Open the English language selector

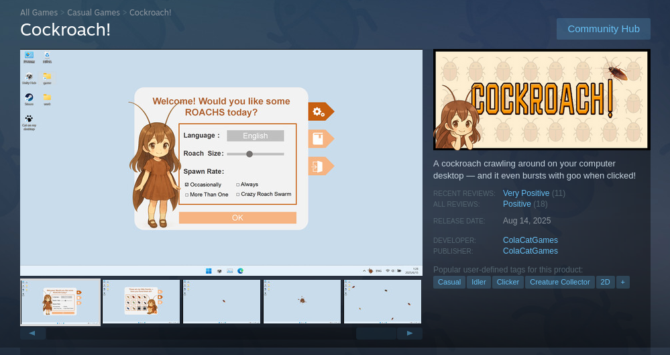pos(255,136)
